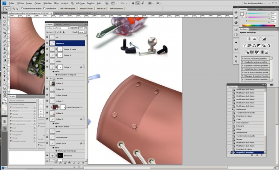The height and width of the screenshot is (170, 279).
Task: Select the Clone Stamp tool
Action: click(x=5, y=49)
